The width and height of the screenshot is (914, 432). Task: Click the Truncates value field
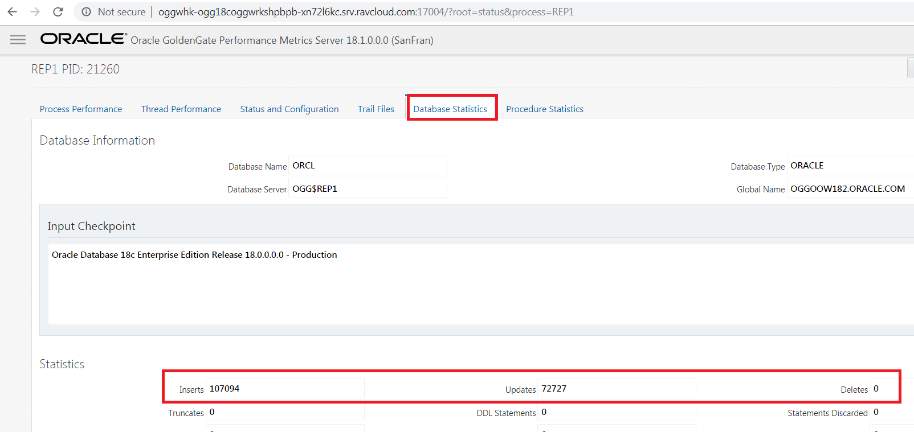pyautogui.click(x=285, y=412)
